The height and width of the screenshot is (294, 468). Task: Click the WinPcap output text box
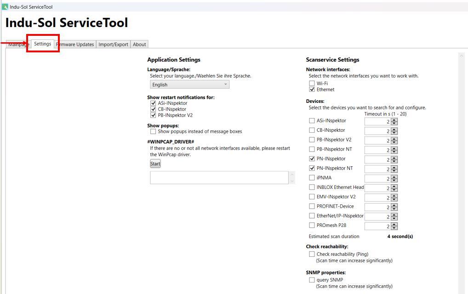pos(219,177)
